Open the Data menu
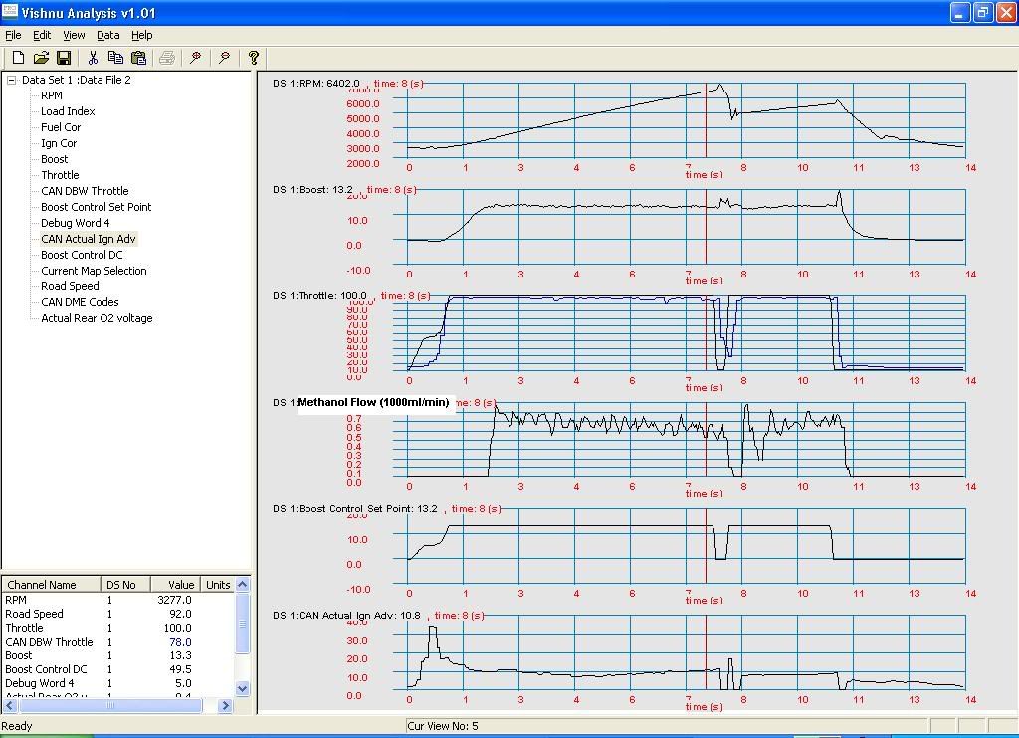Screen dimensions: 1019x738 pos(107,35)
